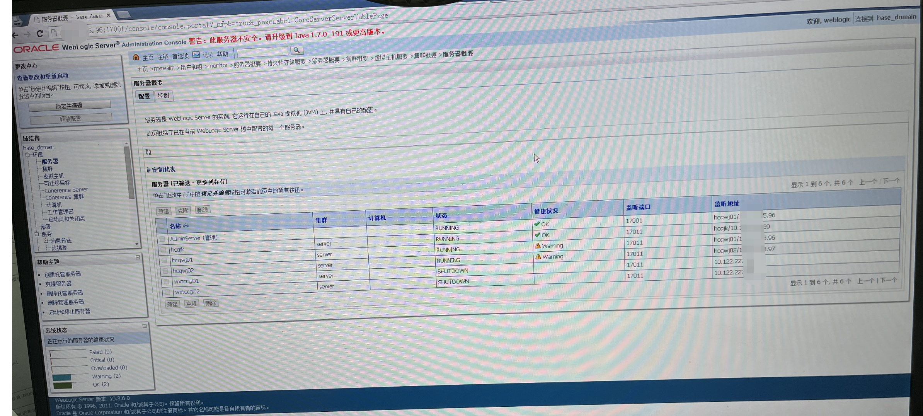
Task: Select 虚拟主机 in the domain tree
Action: point(54,176)
